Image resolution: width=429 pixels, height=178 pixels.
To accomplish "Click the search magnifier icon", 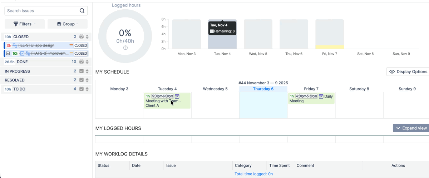I will coord(82,11).
